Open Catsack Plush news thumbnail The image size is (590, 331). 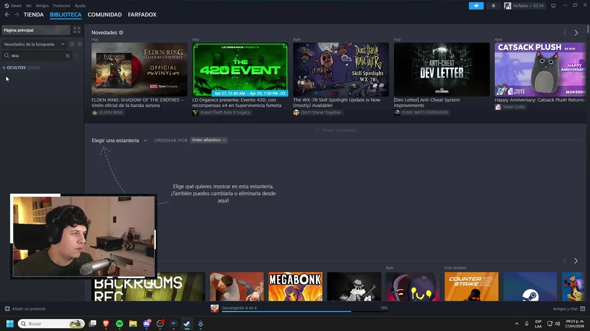point(540,69)
